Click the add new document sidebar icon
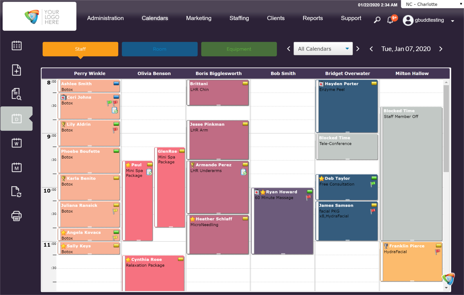The width and height of the screenshot is (464, 295). pyautogui.click(x=17, y=70)
